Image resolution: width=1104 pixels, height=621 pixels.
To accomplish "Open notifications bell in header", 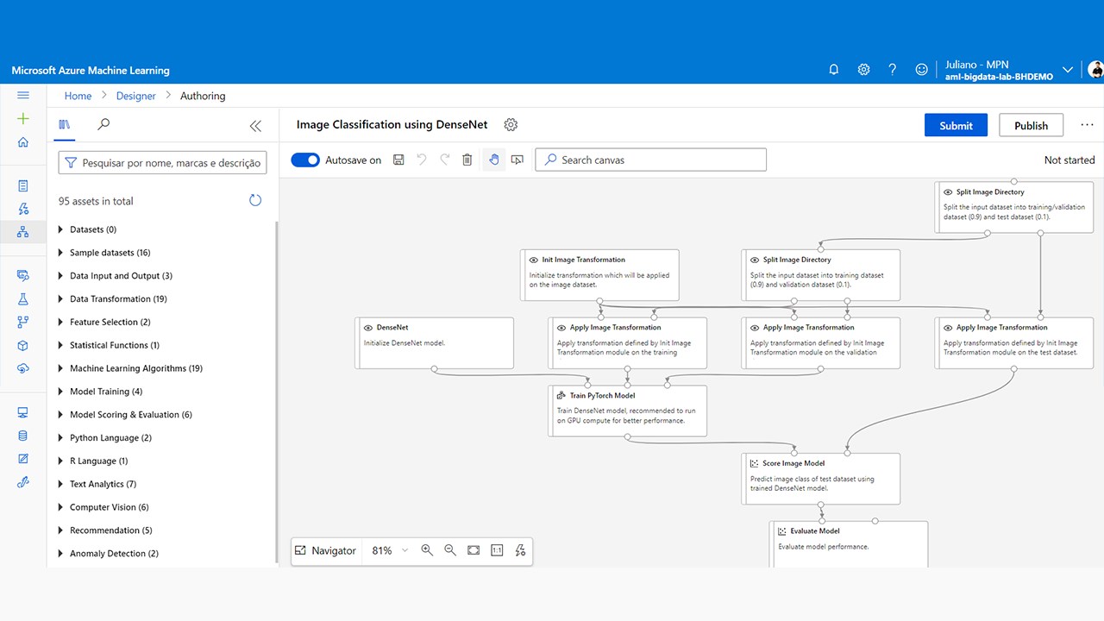I will click(x=834, y=70).
